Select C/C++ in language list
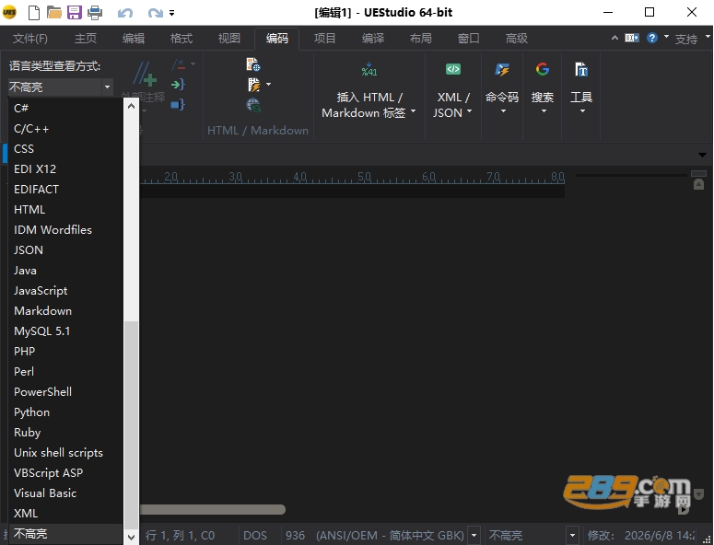This screenshot has width=714, height=545. point(65,129)
